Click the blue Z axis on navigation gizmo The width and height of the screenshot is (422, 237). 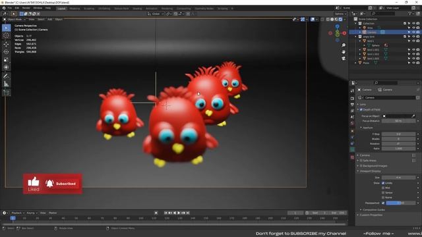[337, 26]
